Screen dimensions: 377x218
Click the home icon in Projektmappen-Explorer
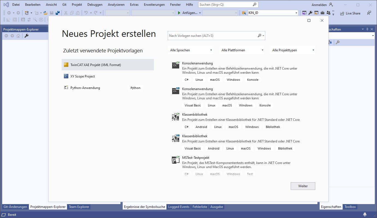[x=18, y=36]
